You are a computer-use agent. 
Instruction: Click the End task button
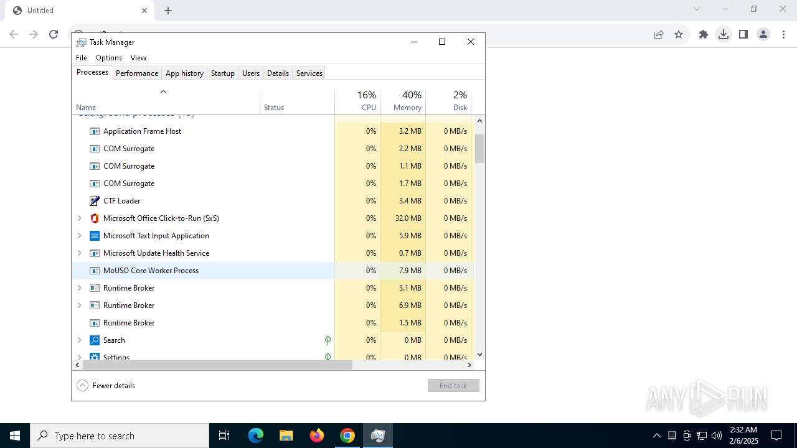tap(453, 386)
